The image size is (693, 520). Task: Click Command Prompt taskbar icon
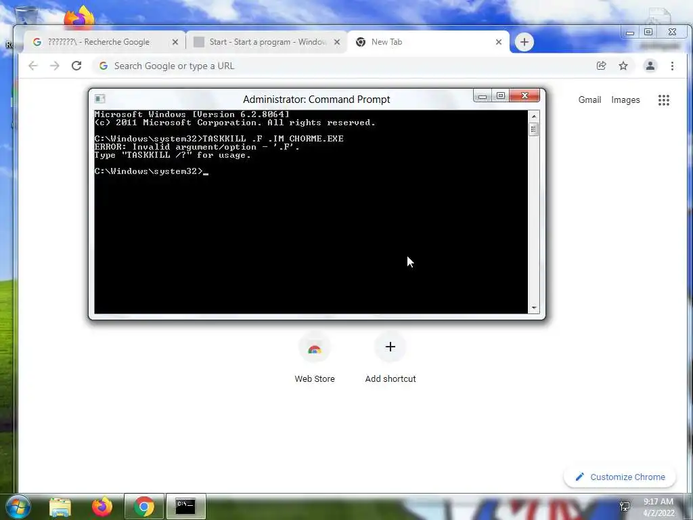[x=185, y=506]
